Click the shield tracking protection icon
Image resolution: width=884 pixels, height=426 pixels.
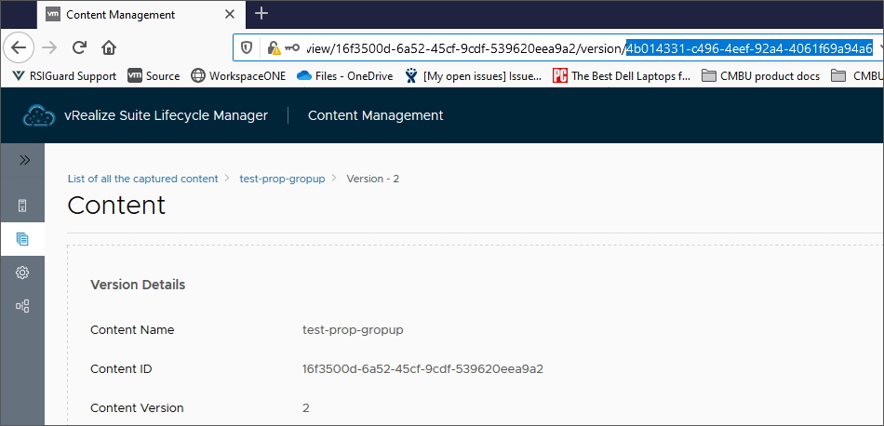(247, 47)
